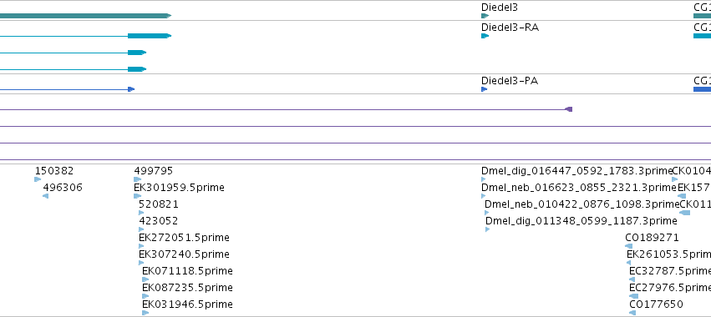This screenshot has width=711, height=317.
Task: Select the EK261053.5prime feature label
Action: pos(669,254)
